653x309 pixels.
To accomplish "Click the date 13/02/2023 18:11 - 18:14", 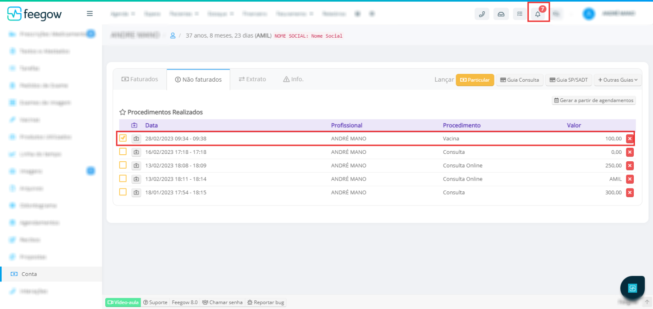I will [176, 179].
